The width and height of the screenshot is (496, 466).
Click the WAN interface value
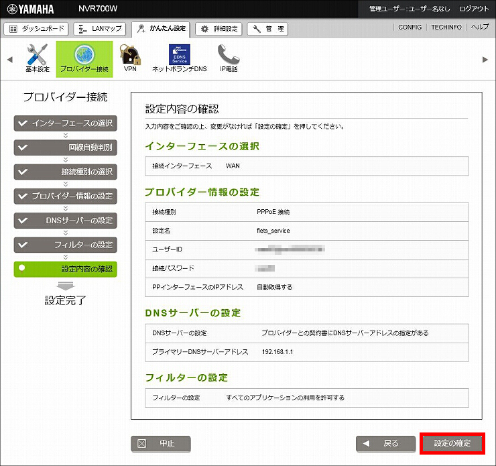coord(233,166)
